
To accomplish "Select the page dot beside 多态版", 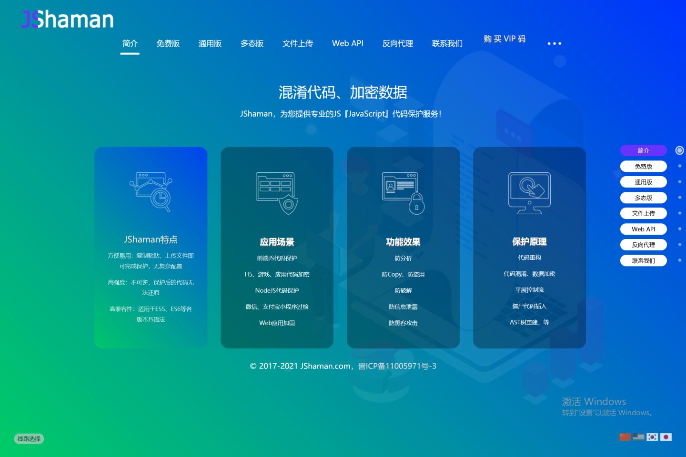I will [x=680, y=198].
